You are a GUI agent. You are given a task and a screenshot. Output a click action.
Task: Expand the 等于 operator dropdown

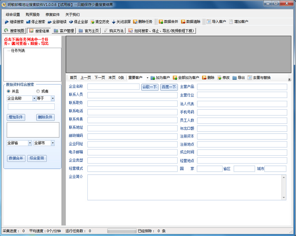[x=53, y=98]
